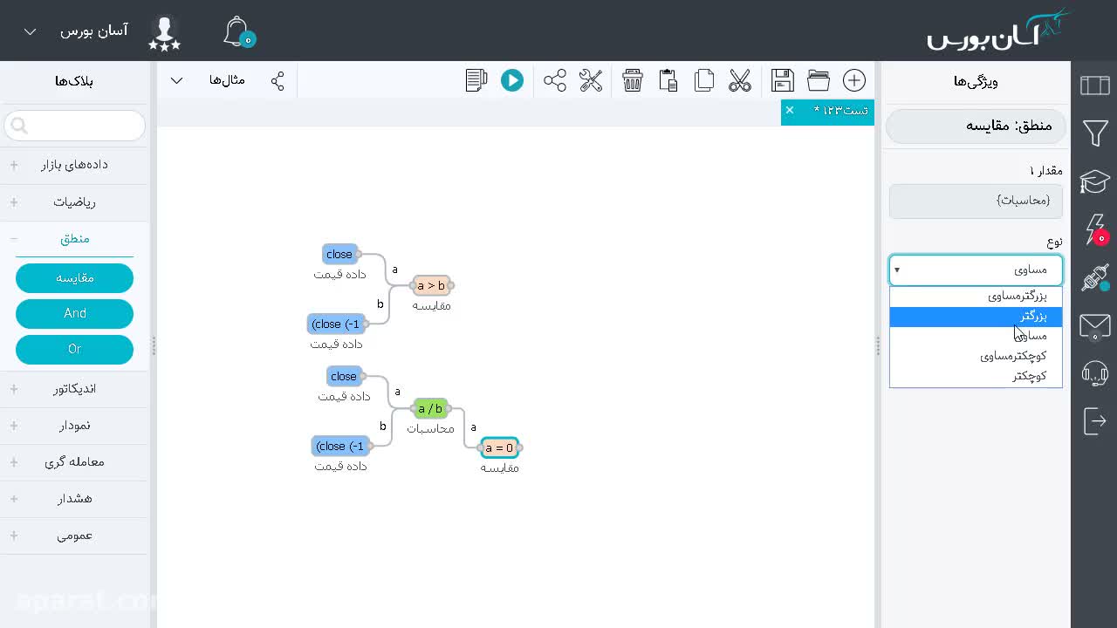Choose کوچکتر option from type list
This screenshot has height=628, width=1117.
[x=976, y=376]
